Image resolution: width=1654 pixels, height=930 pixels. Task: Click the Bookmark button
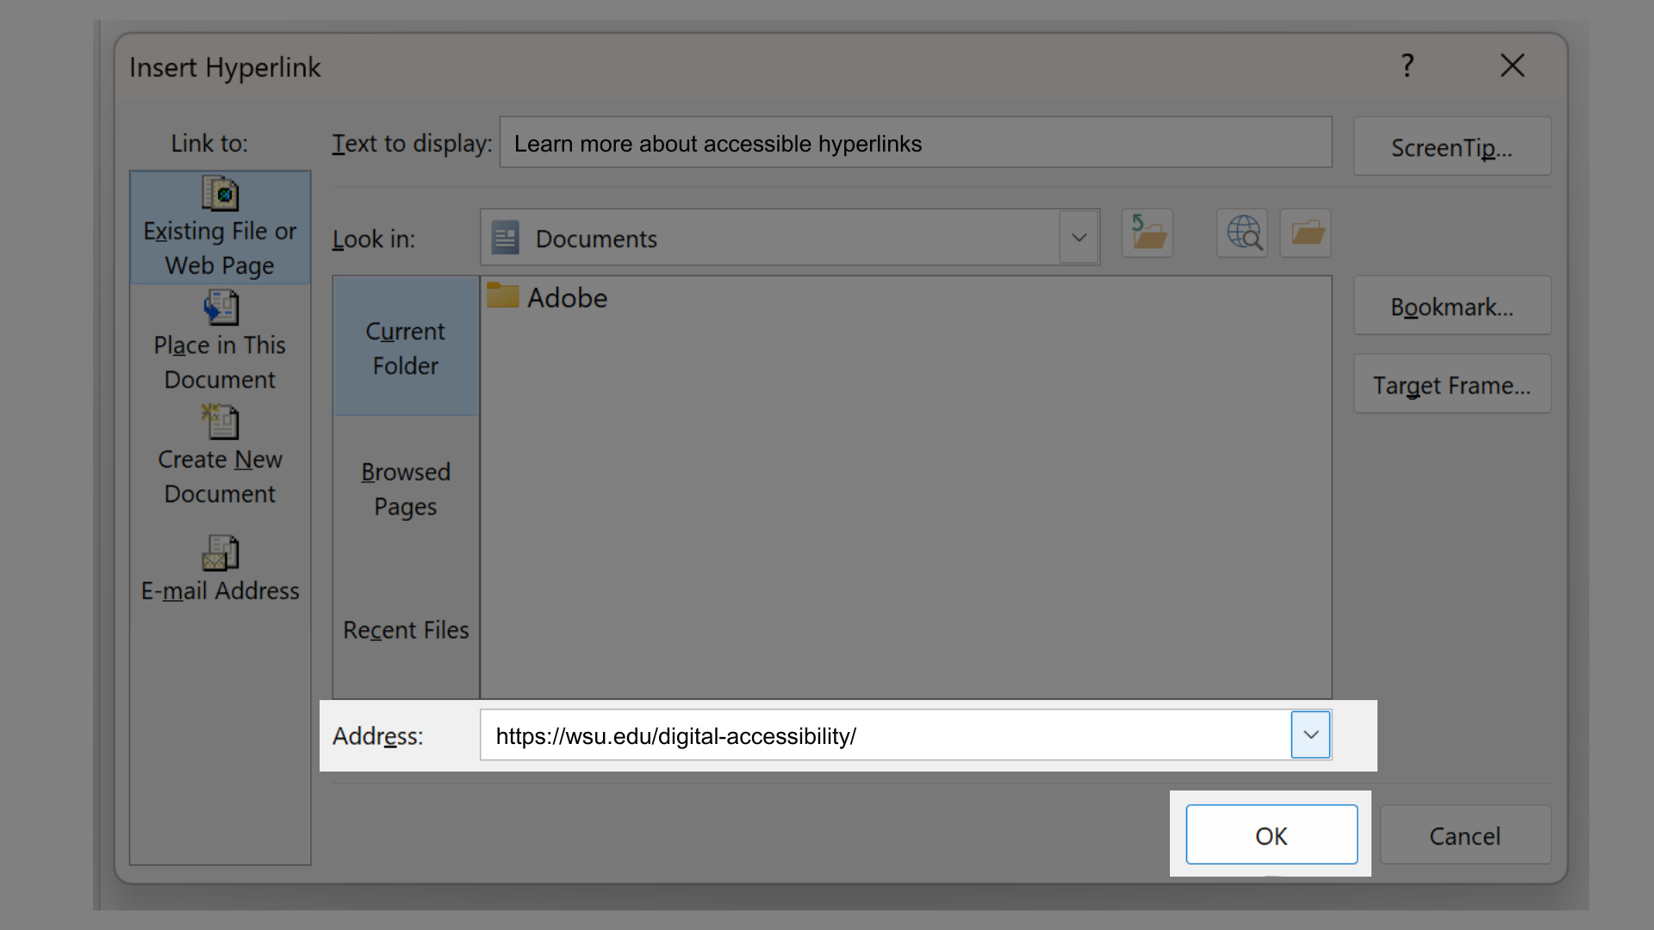[1451, 306]
